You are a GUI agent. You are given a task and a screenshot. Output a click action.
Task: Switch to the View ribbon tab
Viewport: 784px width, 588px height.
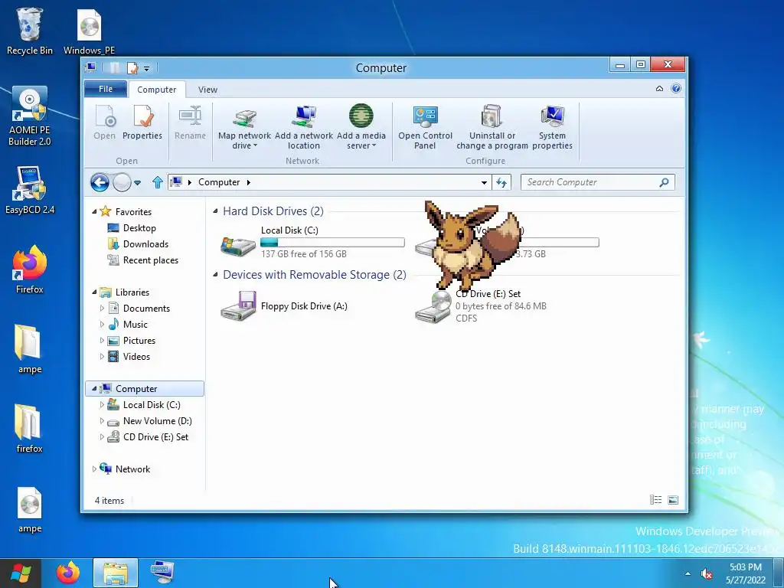coord(207,90)
